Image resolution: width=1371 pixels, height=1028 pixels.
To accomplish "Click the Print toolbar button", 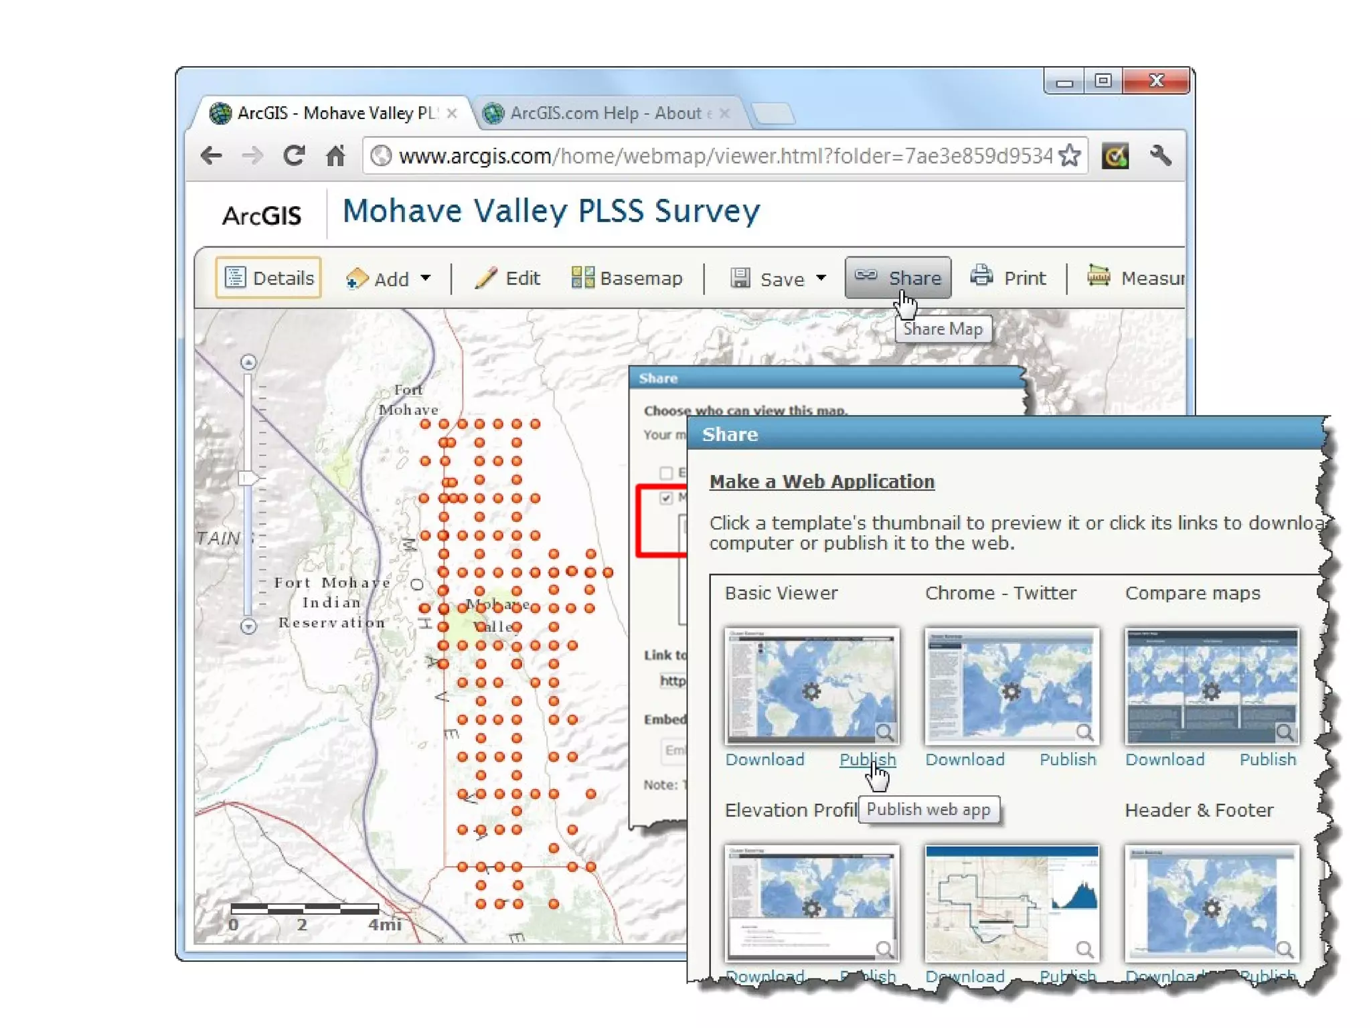I will click(x=1009, y=277).
